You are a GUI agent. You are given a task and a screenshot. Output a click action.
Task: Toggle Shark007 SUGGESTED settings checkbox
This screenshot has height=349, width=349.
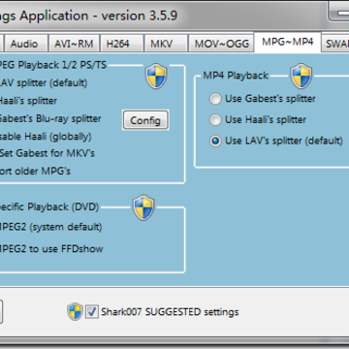pos(92,312)
